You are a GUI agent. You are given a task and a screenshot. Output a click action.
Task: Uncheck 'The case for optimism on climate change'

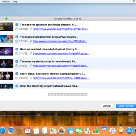(17, 25)
